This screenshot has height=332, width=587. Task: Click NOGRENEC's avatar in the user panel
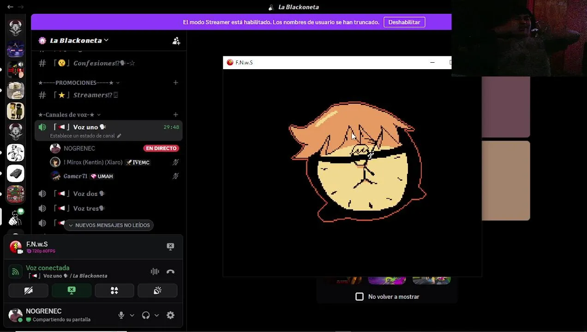pyautogui.click(x=15, y=315)
